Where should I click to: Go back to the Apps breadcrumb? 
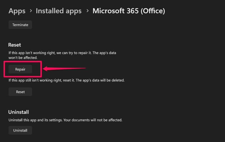click(17, 11)
